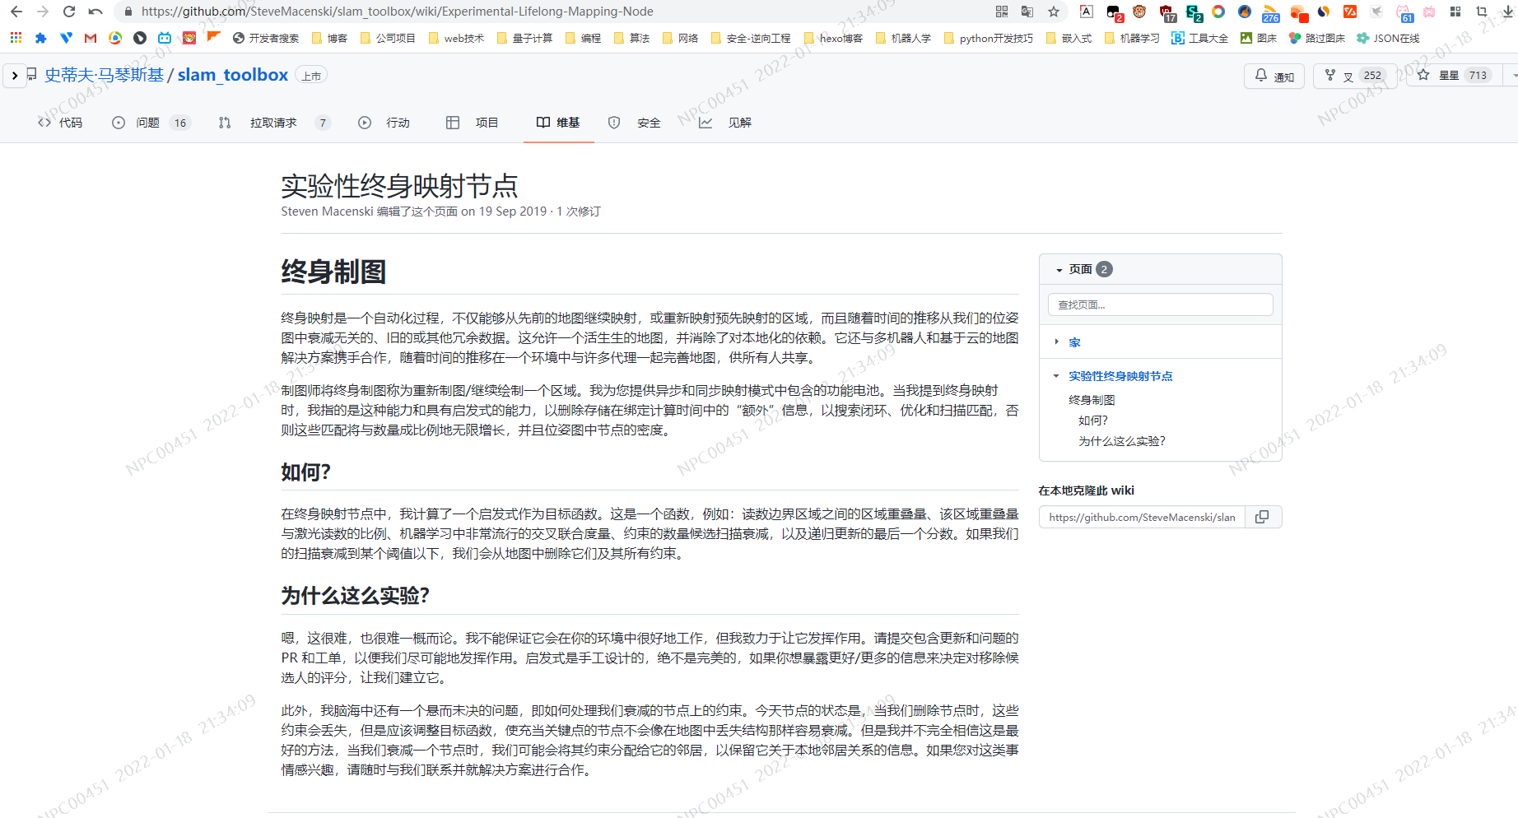Expand the 家 sidebar entry
1518x818 pixels.
1057,342
